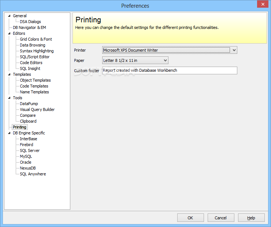
Task: Open SQL Server engine settings
Action: click(30, 151)
